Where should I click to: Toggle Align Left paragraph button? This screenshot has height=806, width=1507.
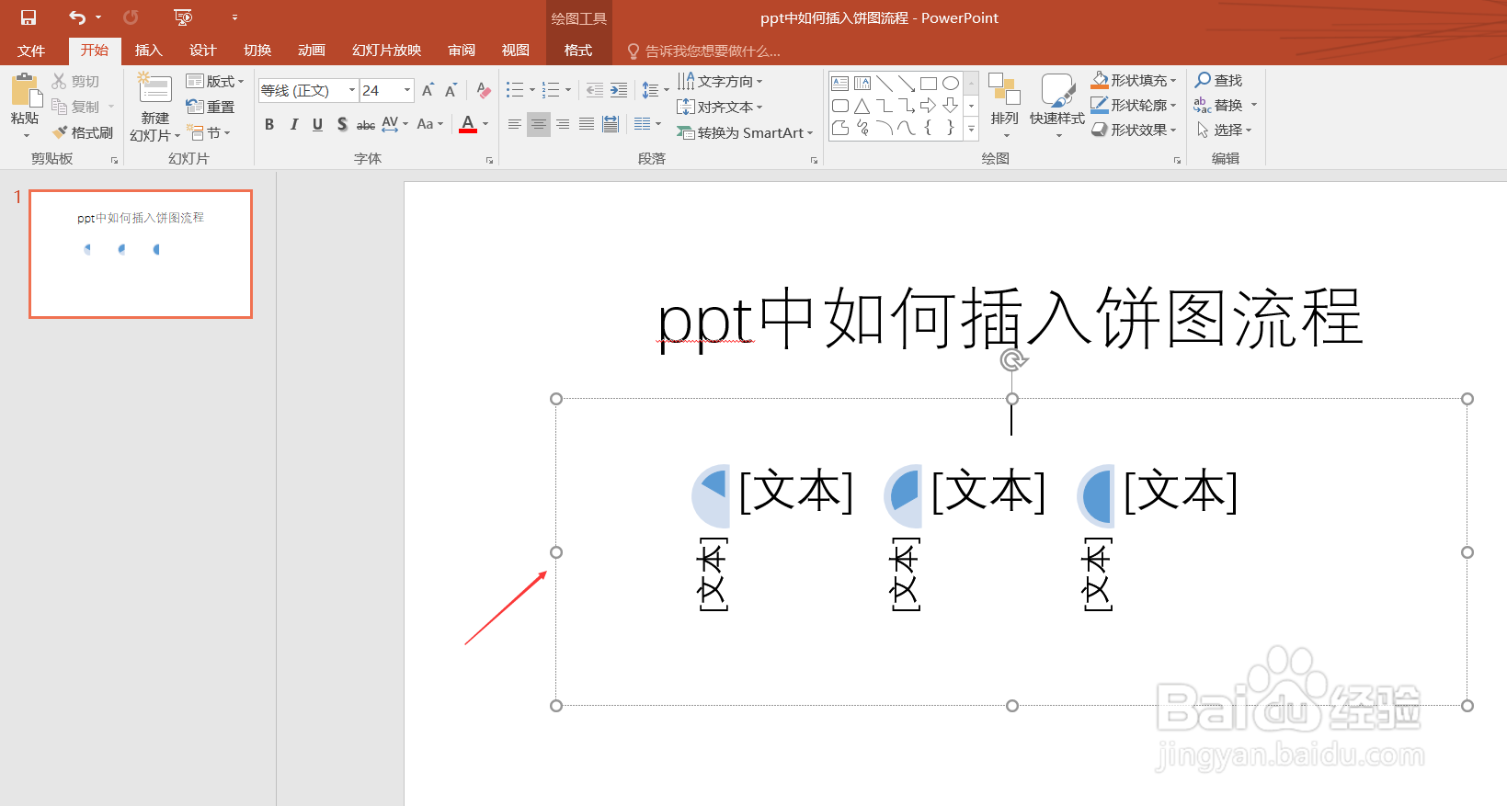pos(515,124)
